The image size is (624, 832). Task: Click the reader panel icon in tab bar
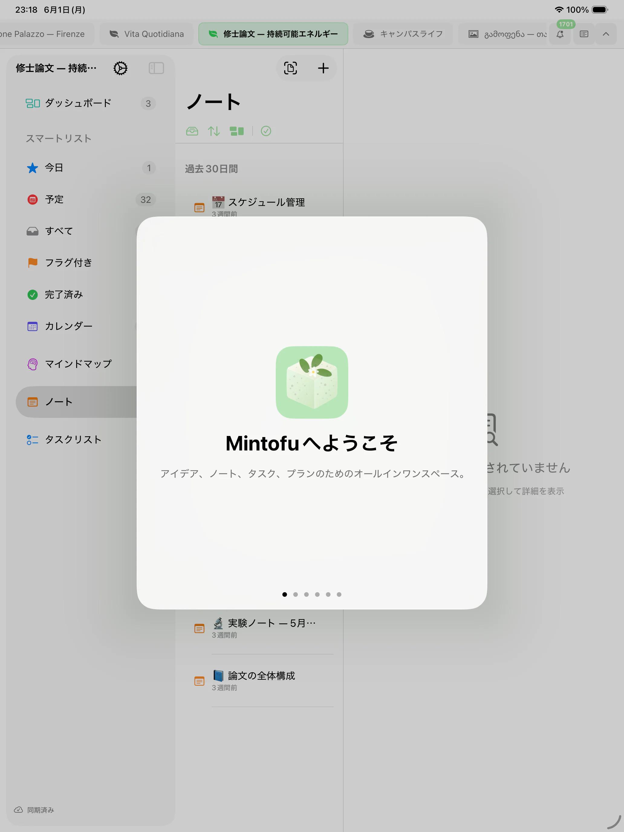click(x=584, y=34)
